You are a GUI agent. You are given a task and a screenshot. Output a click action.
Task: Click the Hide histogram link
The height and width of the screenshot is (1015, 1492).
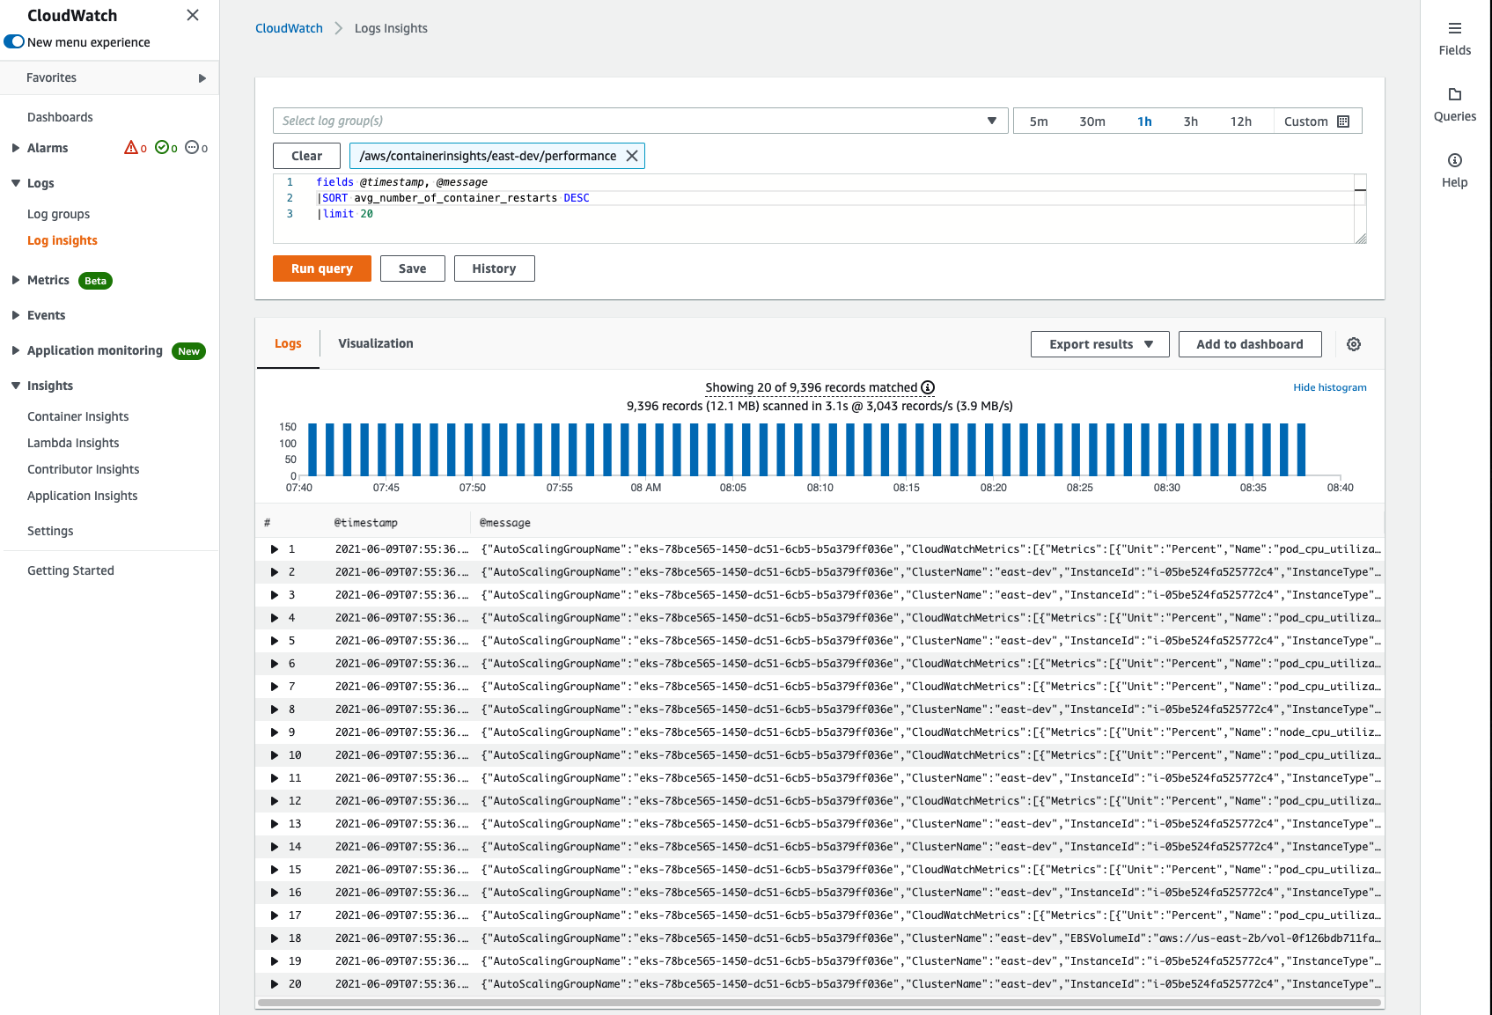[x=1329, y=387]
